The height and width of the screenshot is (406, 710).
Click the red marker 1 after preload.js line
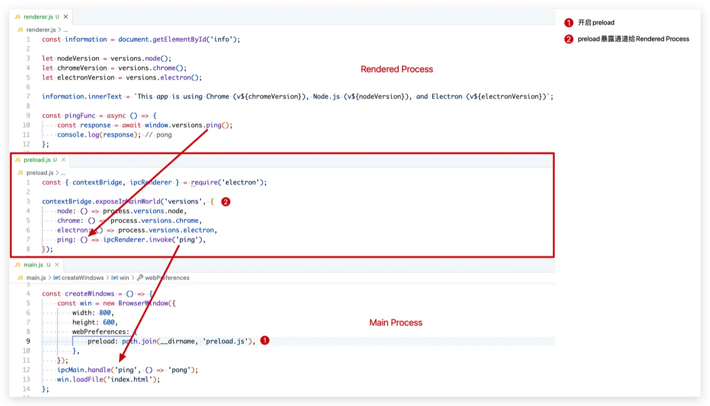click(264, 341)
